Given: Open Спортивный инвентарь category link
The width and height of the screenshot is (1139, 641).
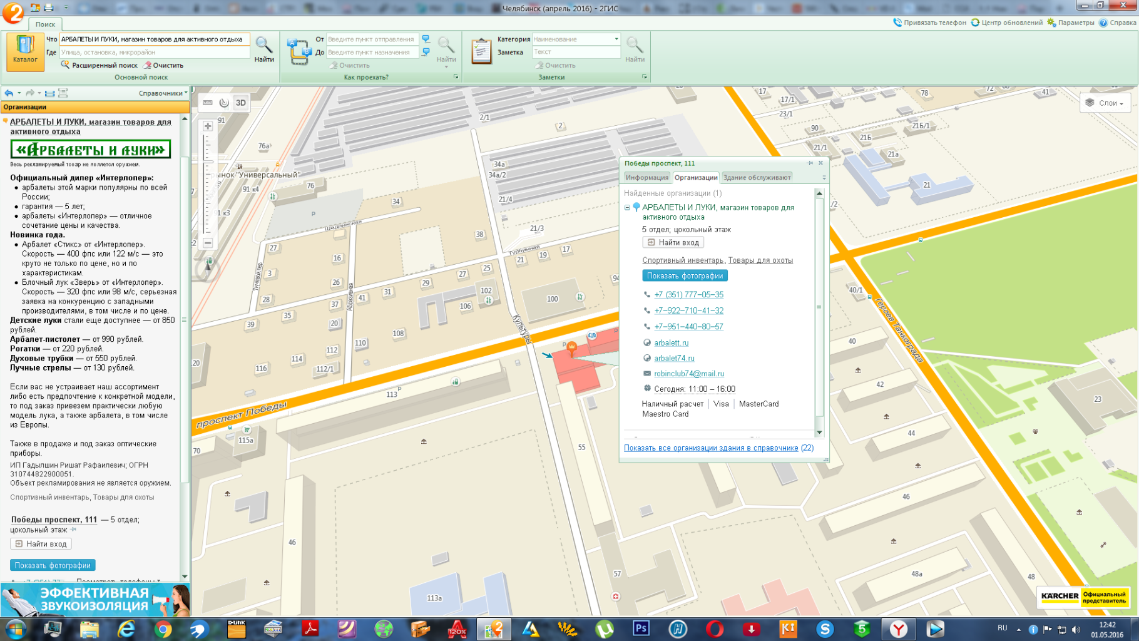Looking at the screenshot, I should pos(682,260).
